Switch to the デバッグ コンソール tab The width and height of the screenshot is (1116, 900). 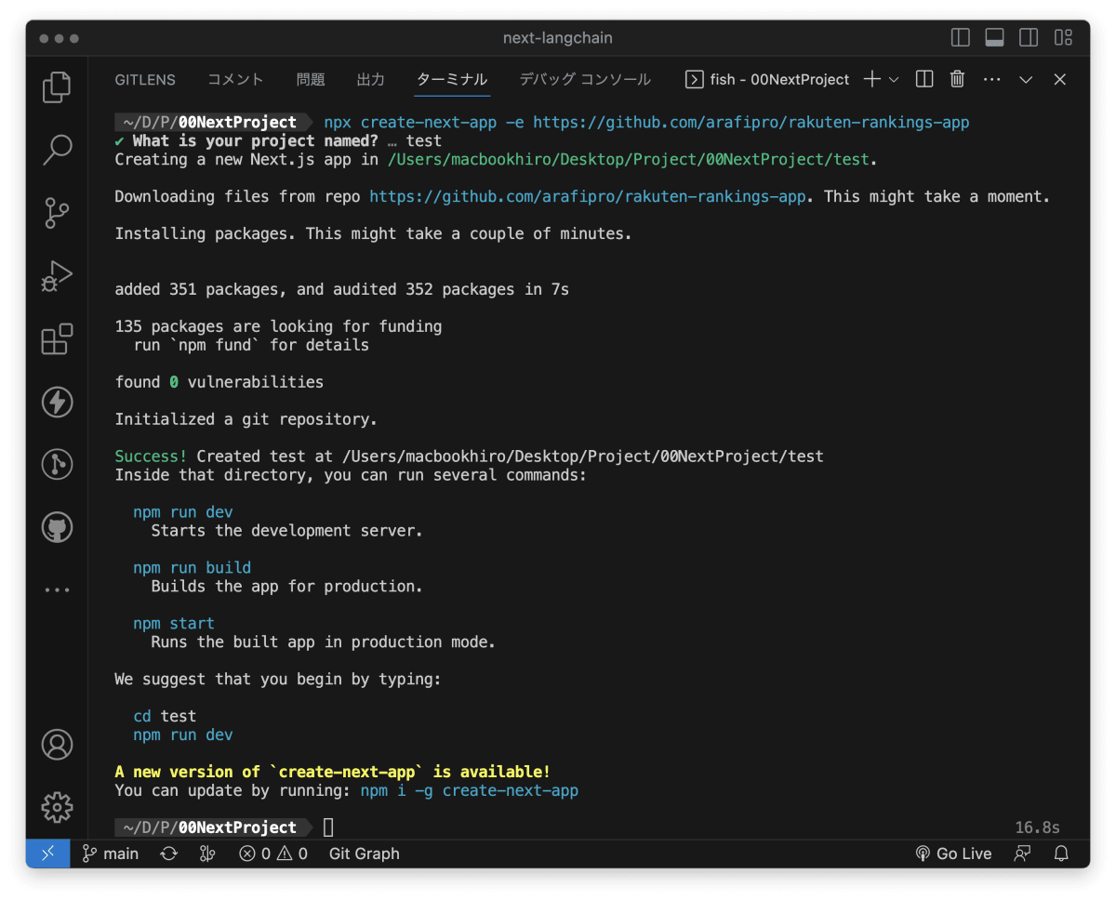point(585,80)
